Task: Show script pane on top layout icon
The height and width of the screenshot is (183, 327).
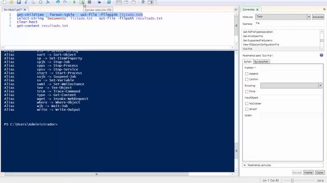Action: [x=119, y=2]
